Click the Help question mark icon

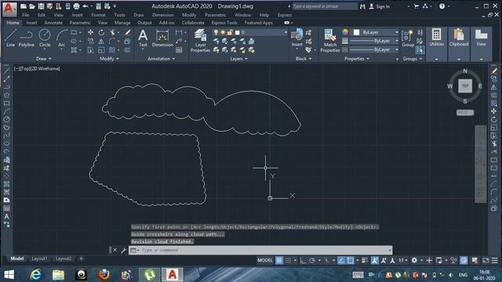coord(442,6)
